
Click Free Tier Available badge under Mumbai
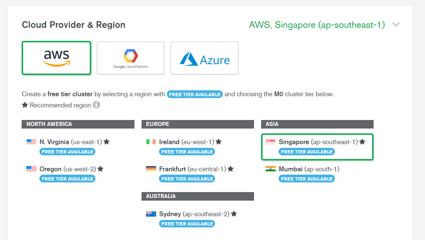pos(307,179)
